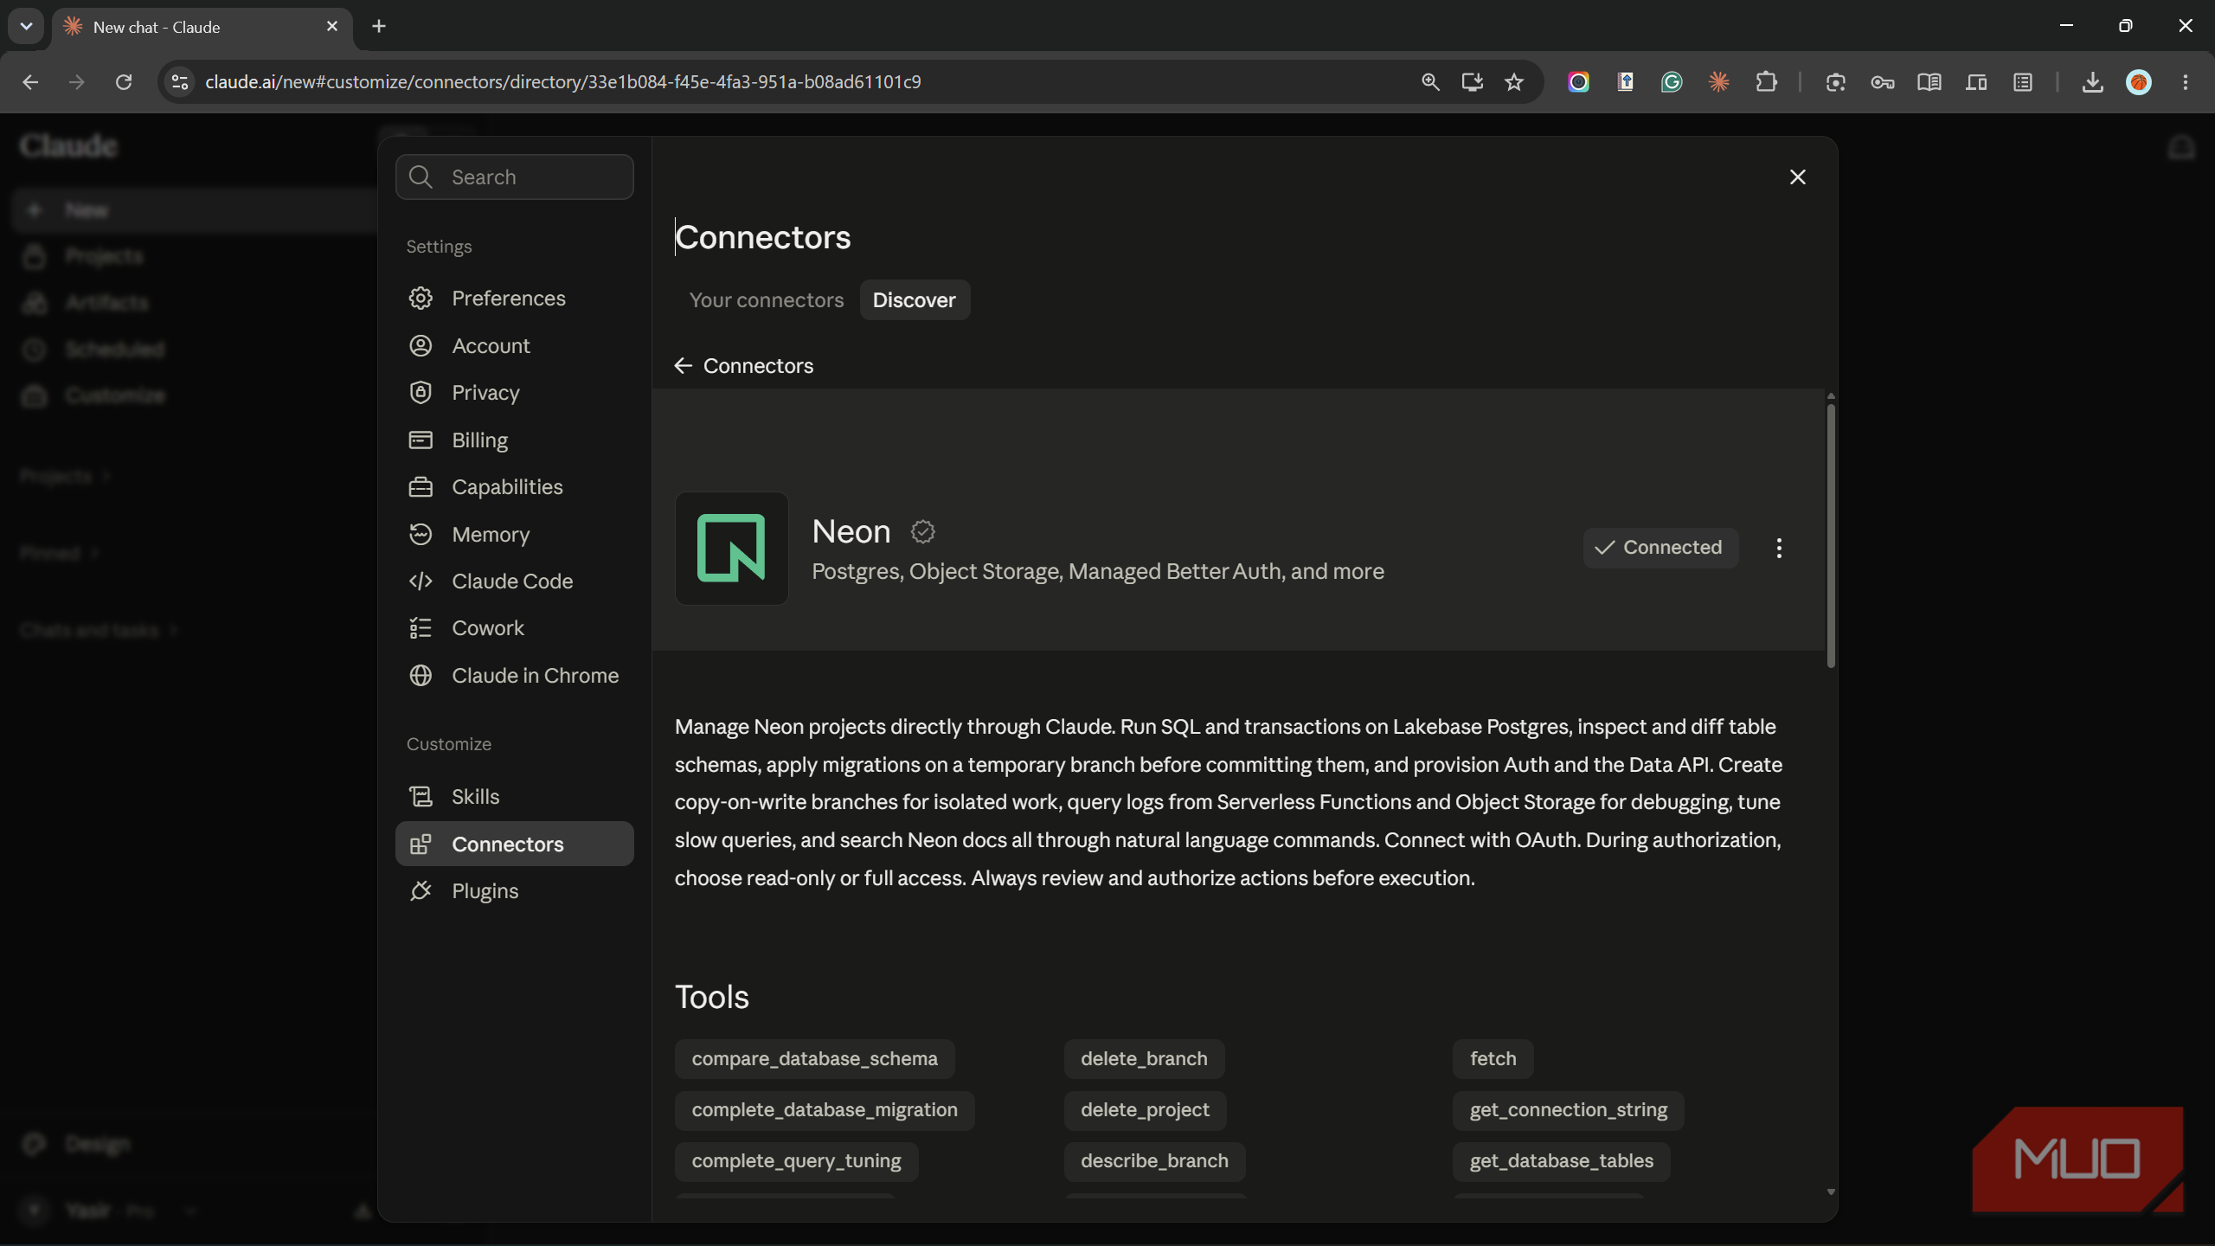This screenshot has height=1246, width=2215.
Task: Click the install app icon in address bar
Action: coord(1472,81)
